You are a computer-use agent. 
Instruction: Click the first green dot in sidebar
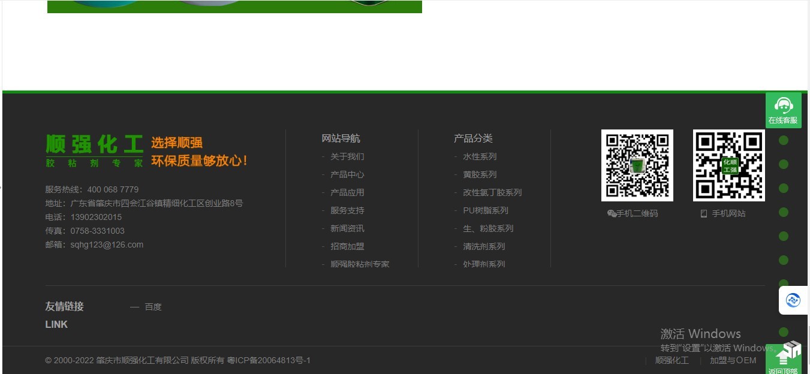783,140
